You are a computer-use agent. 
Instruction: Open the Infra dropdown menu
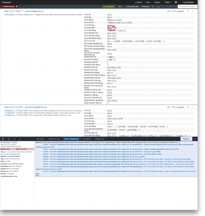[x=148, y=2]
